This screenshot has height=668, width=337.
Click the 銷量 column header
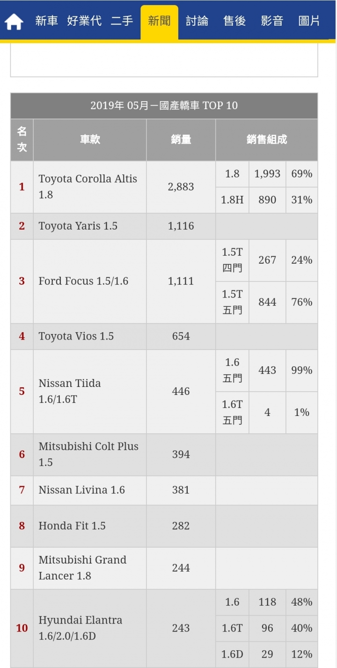coord(181,140)
